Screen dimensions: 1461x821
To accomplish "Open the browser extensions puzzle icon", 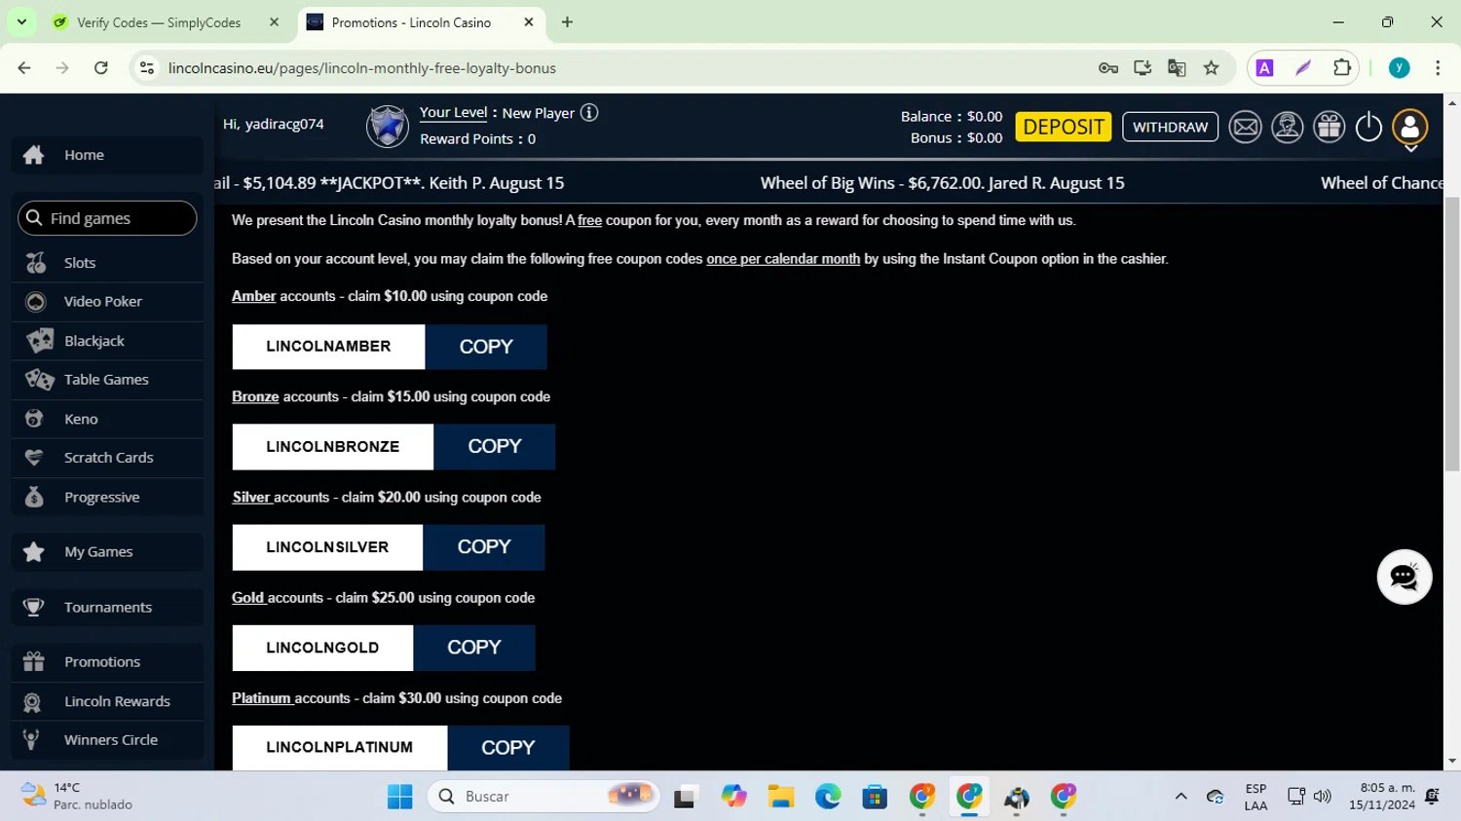I will (x=1342, y=68).
